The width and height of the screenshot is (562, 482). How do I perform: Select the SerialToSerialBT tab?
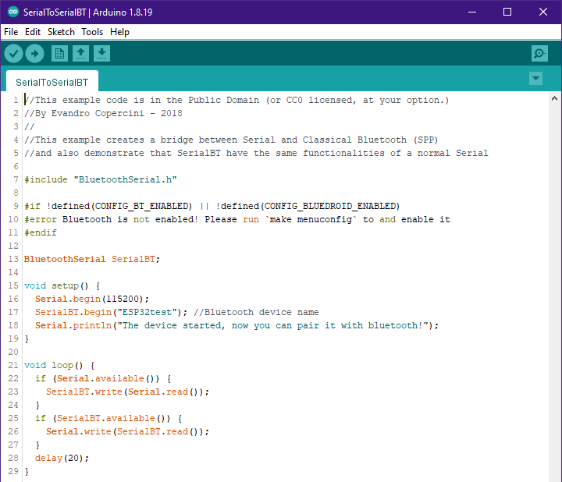click(52, 82)
